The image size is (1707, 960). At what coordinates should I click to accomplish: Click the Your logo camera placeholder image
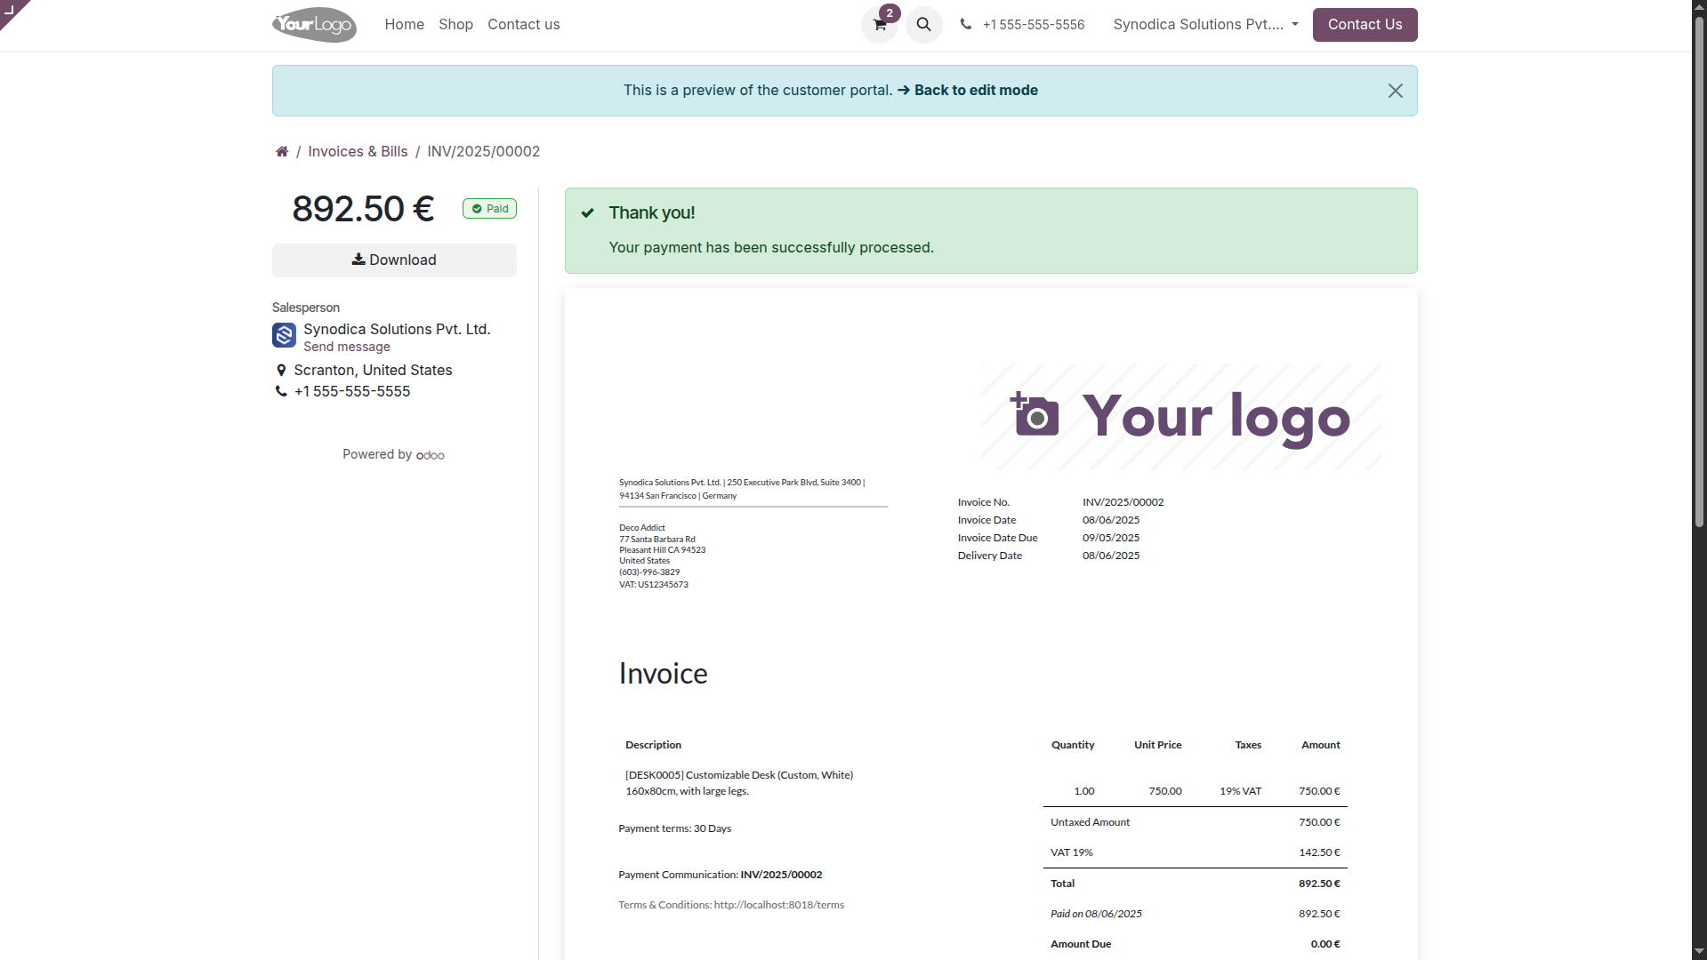(1180, 416)
